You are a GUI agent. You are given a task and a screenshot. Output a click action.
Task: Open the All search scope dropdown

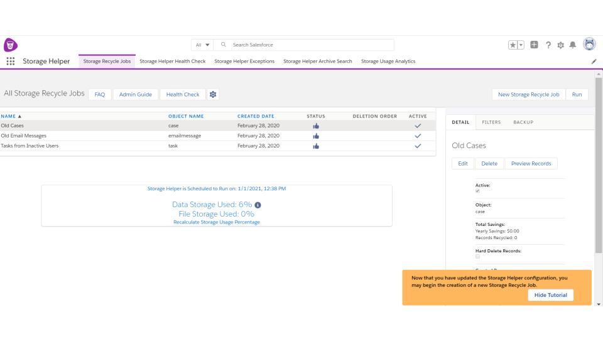click(202, 45)
